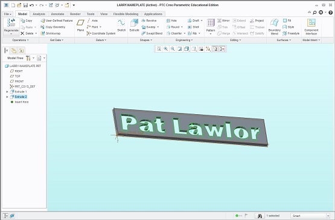This screenshot has width=335, height=220.
Task: Toggle the model tree pane button in status bar
Action: pos(6,216)
